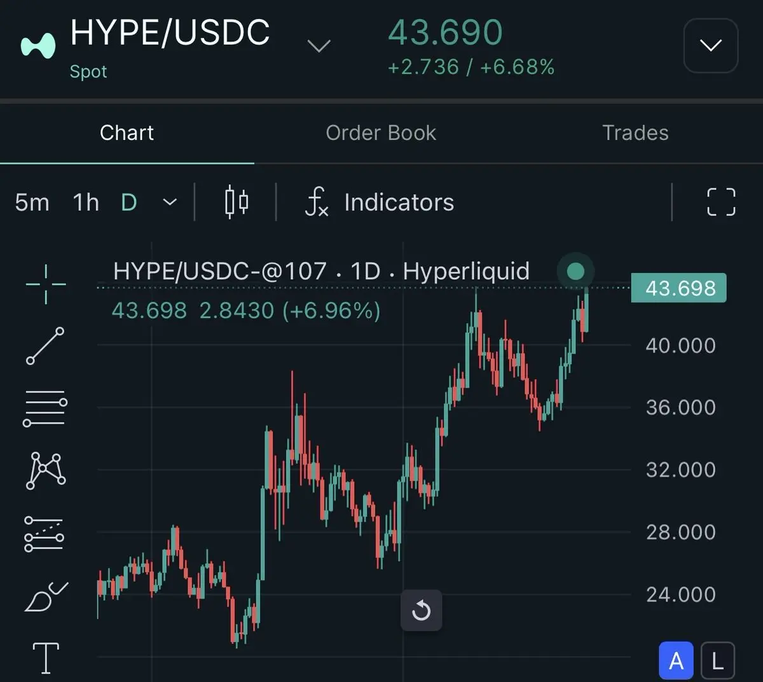Select the XABCD pattern tool
Viewport: 763px width, 682px height.
pos(45,471)
